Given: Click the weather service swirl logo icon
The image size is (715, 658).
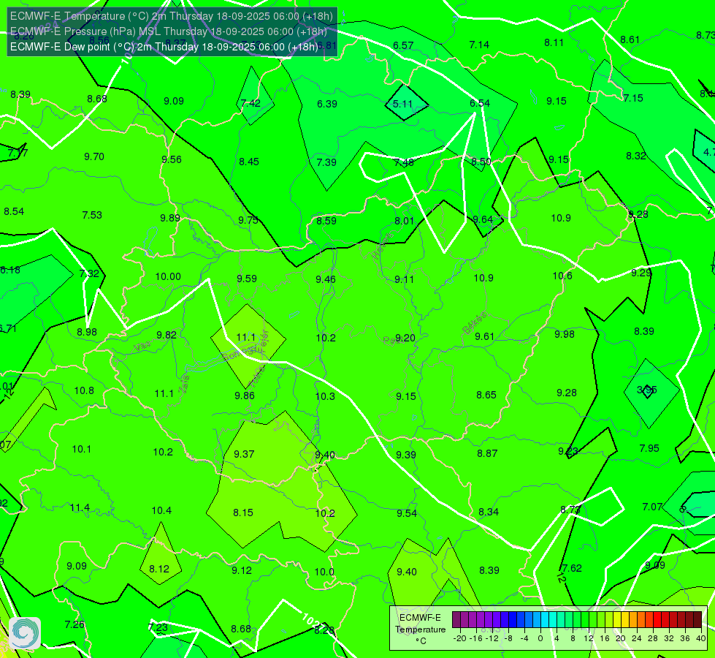Looking at the screenshot, I should [25, 632].
